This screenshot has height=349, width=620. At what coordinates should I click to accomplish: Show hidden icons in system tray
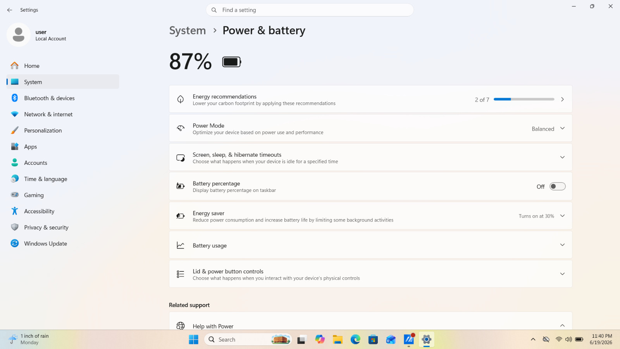533,340
